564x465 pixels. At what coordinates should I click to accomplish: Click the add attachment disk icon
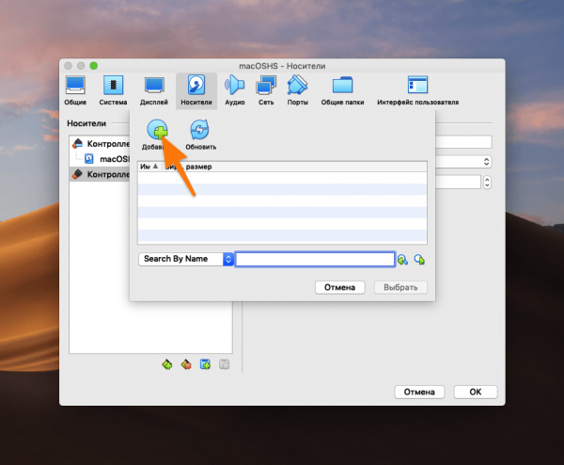click(205, 364)
